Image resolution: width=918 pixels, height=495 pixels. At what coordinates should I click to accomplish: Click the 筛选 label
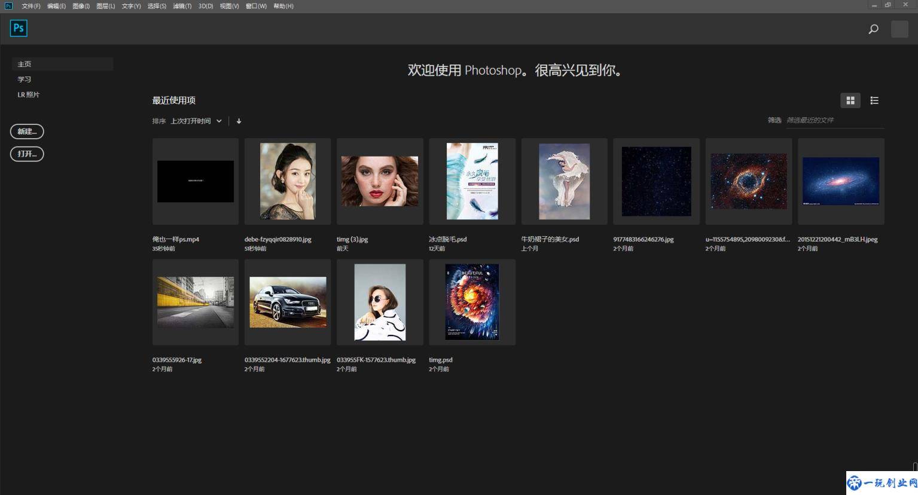(774, 120)
